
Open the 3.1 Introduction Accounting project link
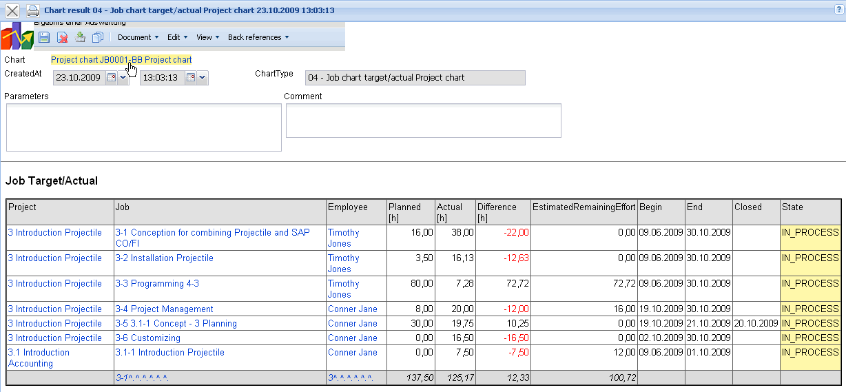point(39,358)
